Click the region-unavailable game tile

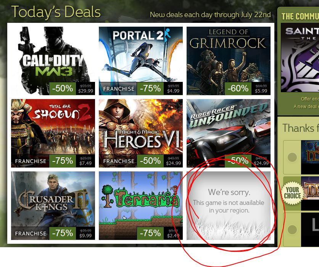(229, 206)
